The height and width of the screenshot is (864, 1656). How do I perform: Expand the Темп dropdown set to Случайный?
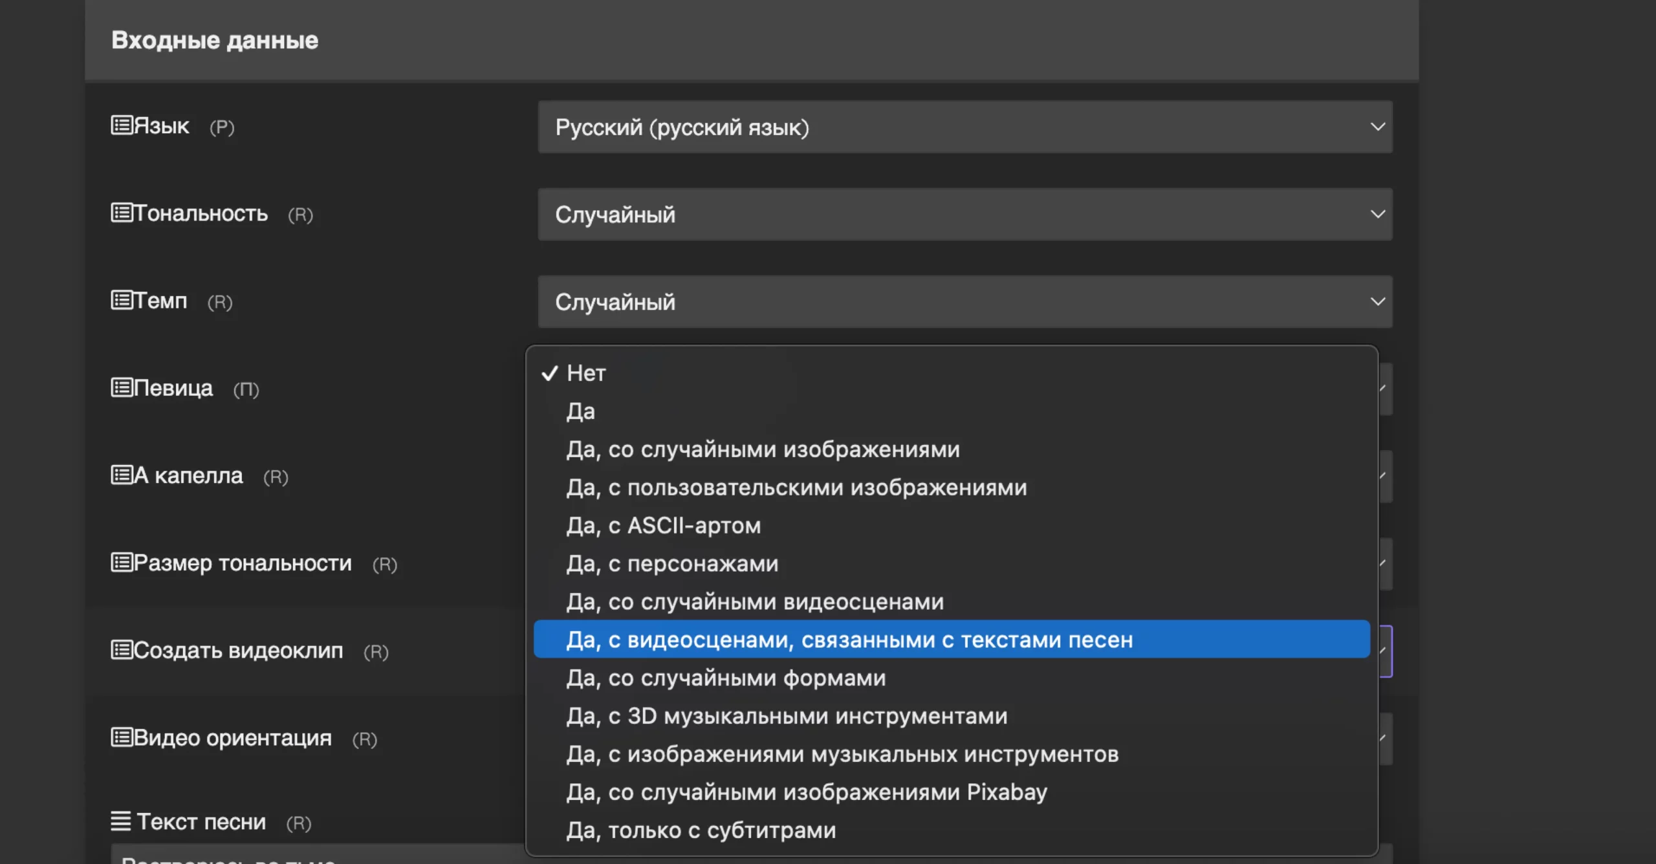[964, 301]
